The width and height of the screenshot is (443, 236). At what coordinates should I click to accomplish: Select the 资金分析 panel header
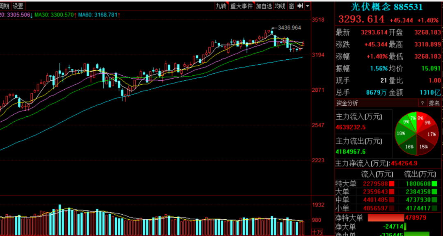tap(347, 103)
